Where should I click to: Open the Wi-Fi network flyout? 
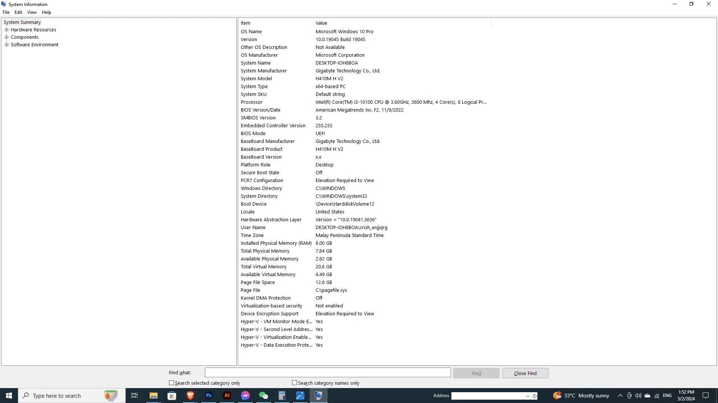[657, 396]
